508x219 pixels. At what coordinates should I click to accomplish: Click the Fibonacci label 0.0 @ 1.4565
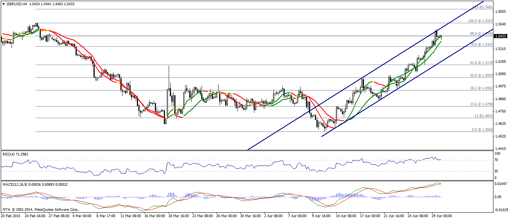482,130
